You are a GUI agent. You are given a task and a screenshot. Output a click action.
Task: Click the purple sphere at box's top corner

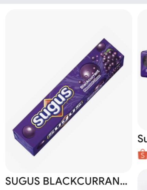click(101, 47)
